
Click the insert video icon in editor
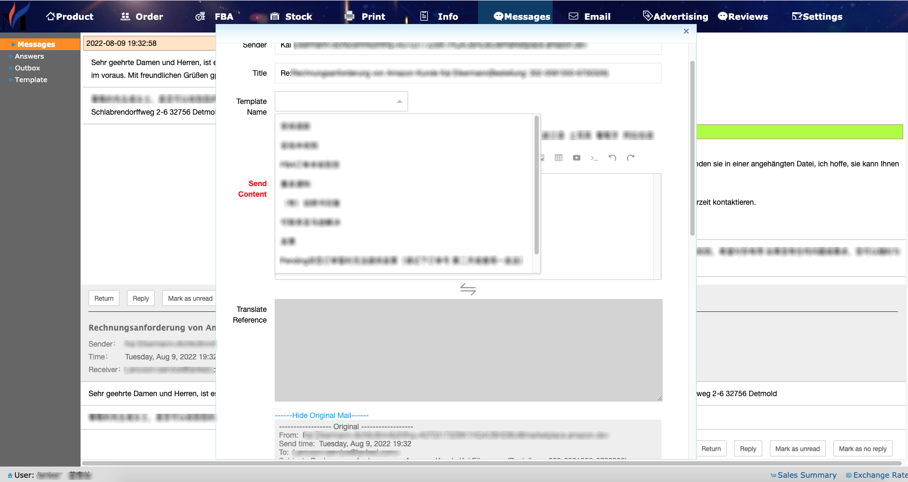tap(577, 158)
